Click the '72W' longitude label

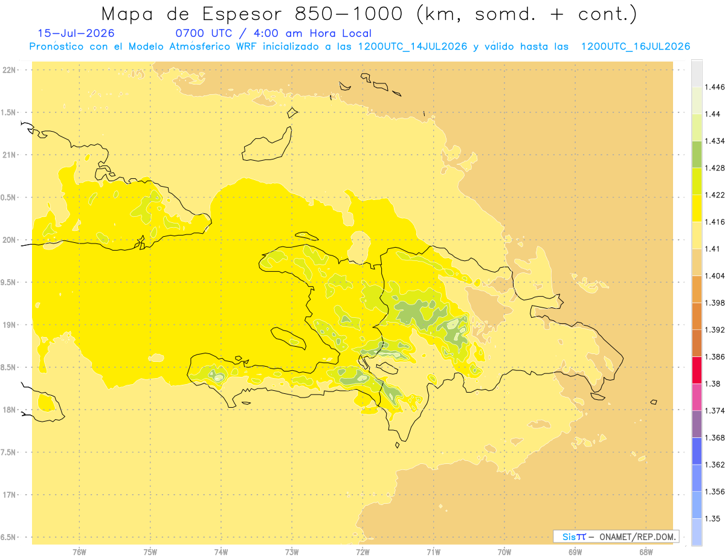363,552
